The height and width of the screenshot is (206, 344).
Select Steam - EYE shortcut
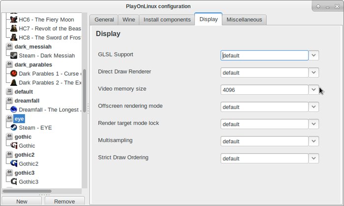(35, 128)
